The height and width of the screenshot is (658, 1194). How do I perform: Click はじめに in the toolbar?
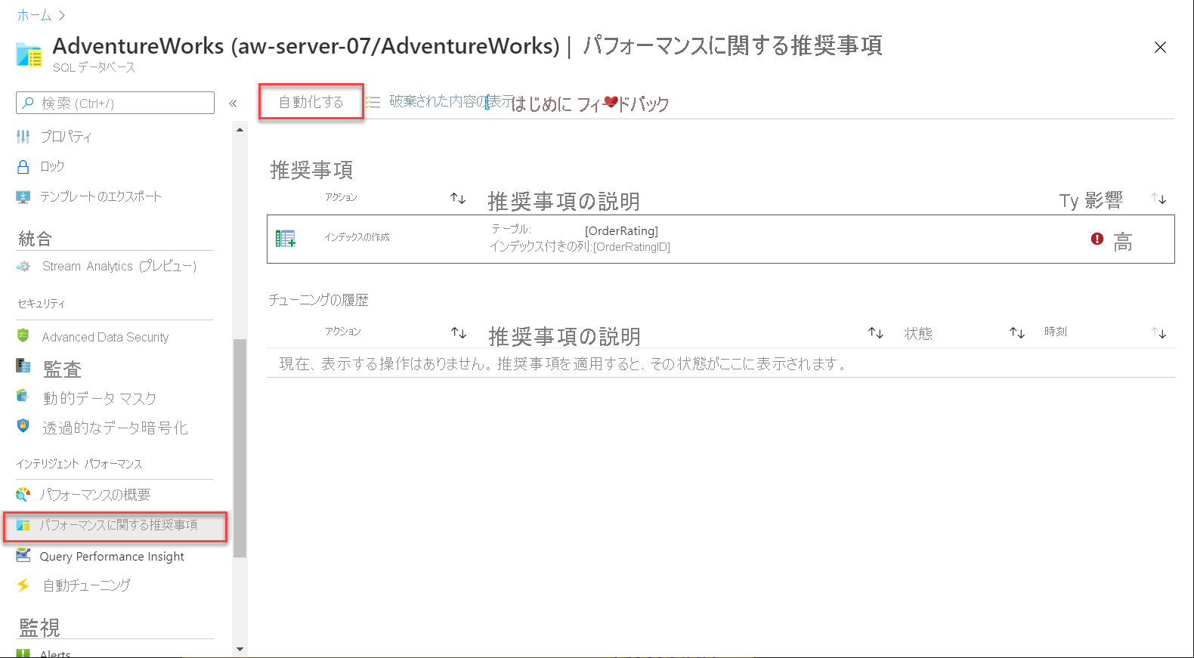(542, 104)
